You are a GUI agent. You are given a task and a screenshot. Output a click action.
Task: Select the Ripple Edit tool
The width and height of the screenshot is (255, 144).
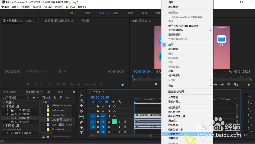pos(82,106)
